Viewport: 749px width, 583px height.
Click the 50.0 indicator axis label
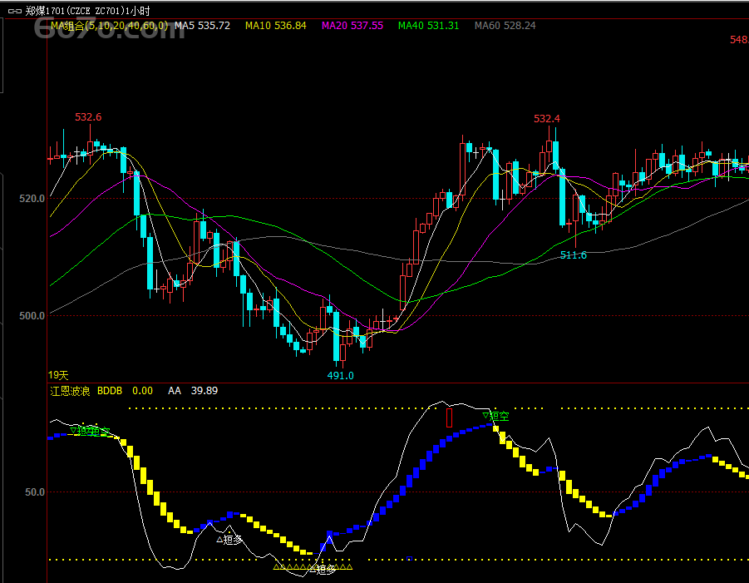35,492
